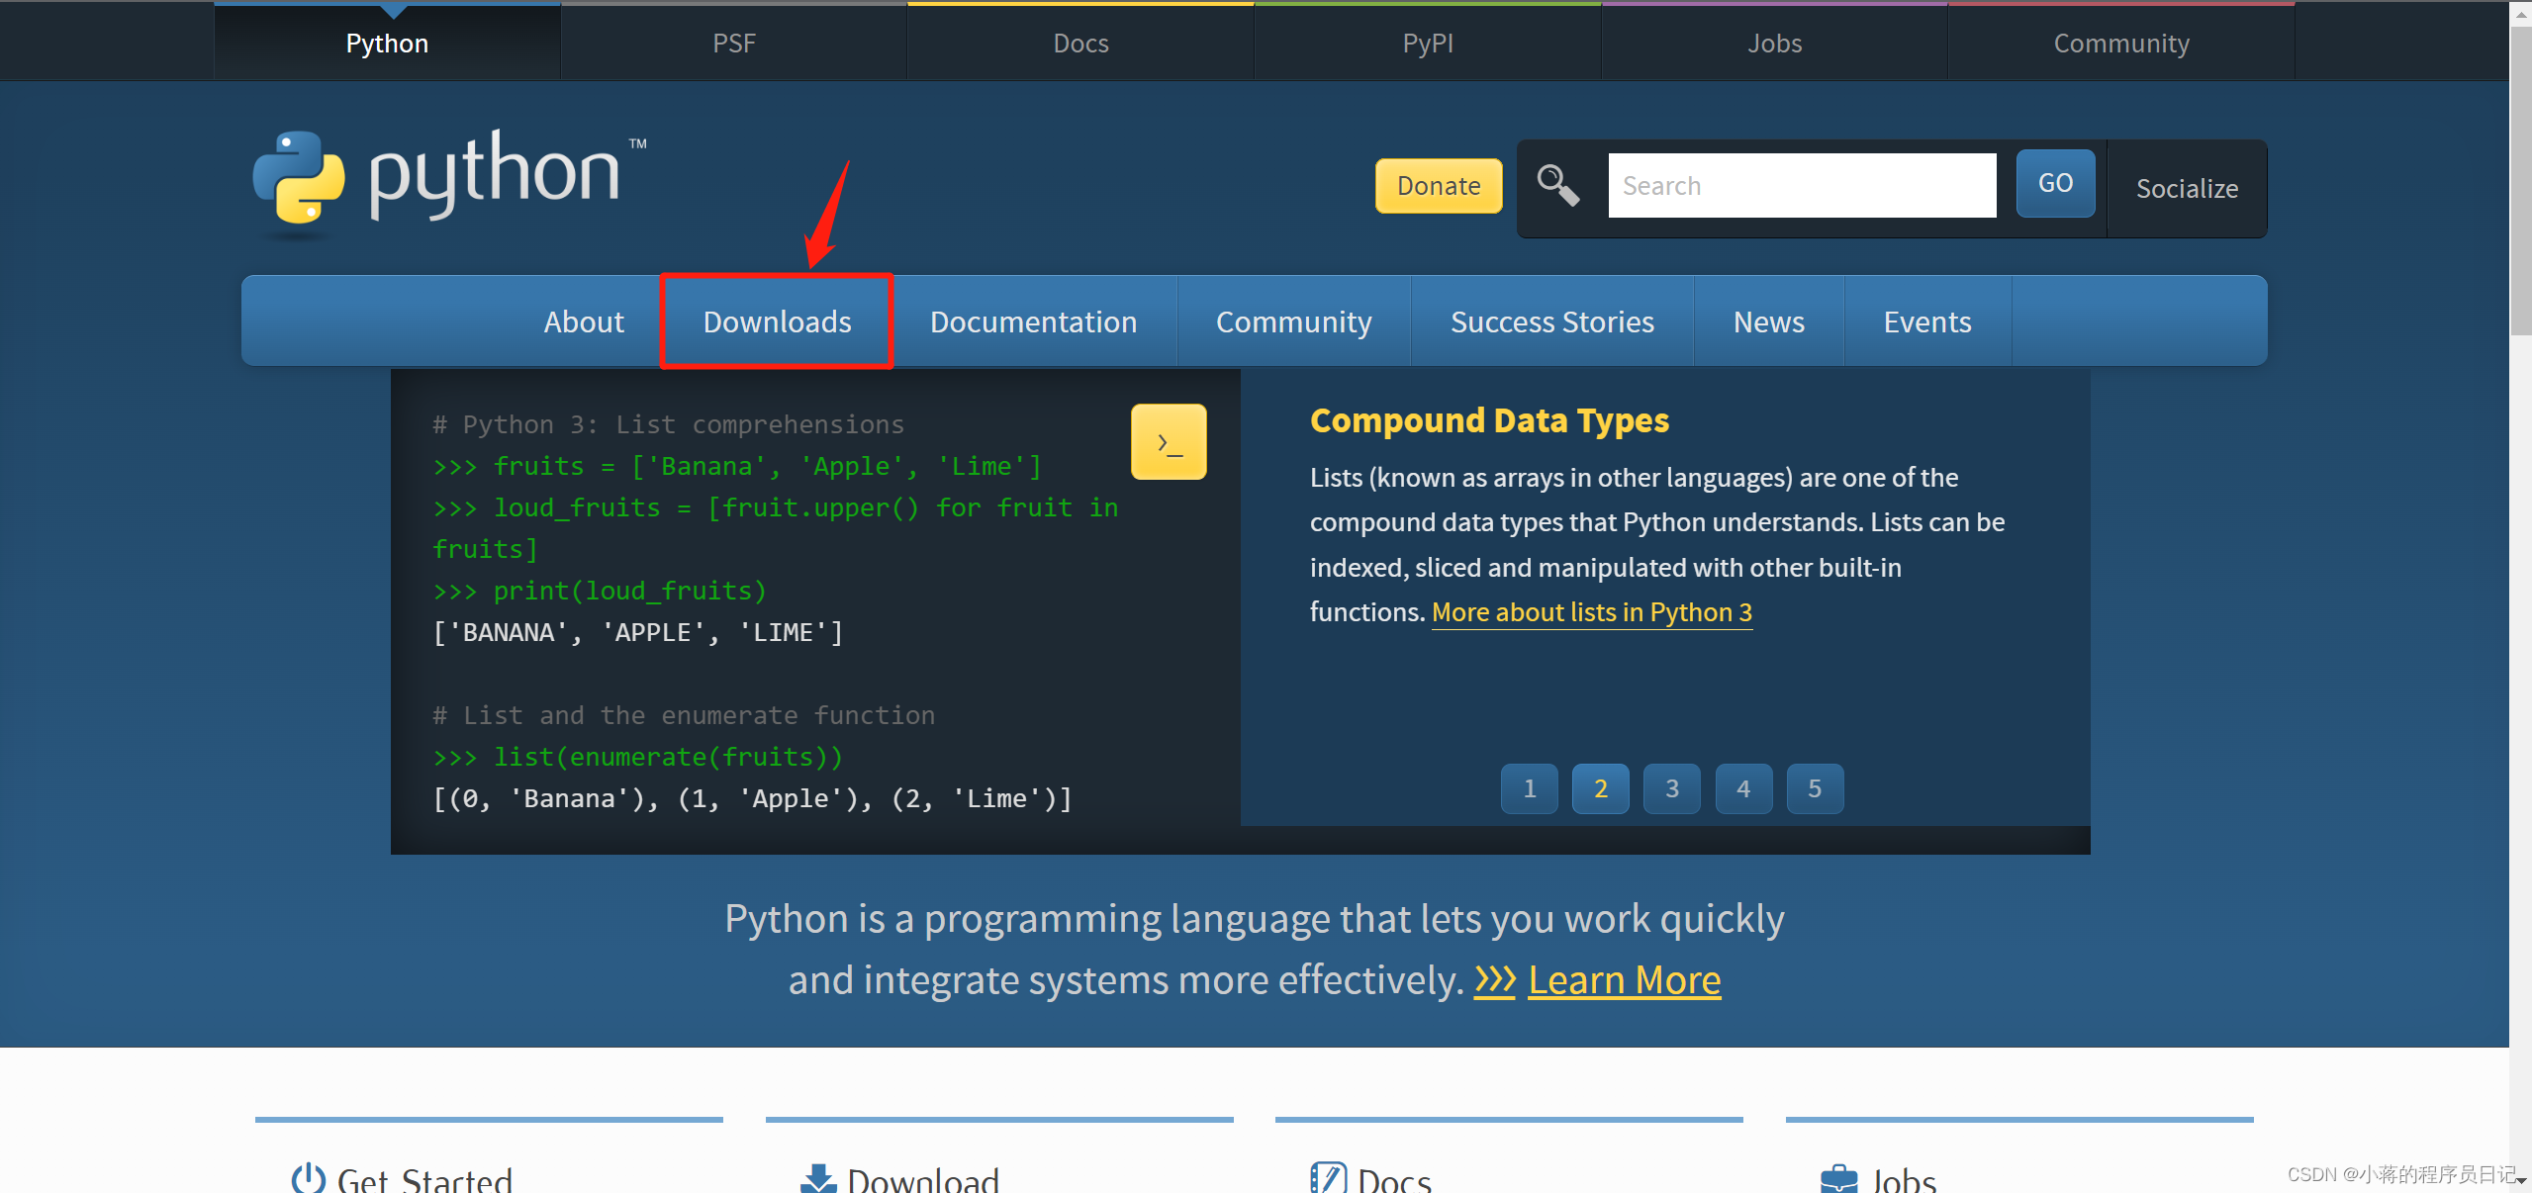Open the Downloads navigation menu

tap(777, 321)
